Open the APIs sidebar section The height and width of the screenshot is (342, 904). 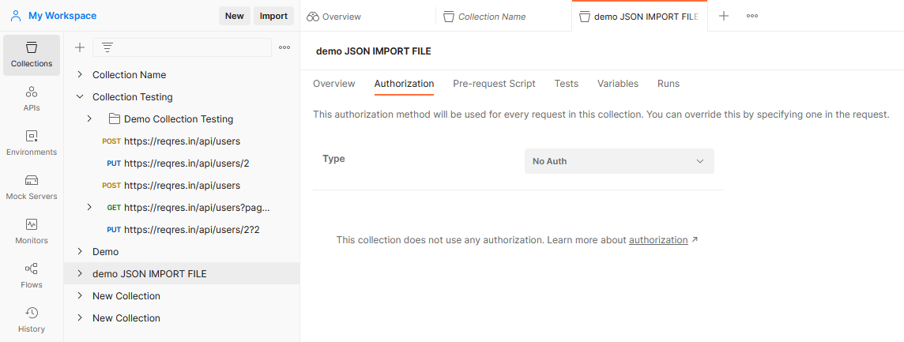32,100
